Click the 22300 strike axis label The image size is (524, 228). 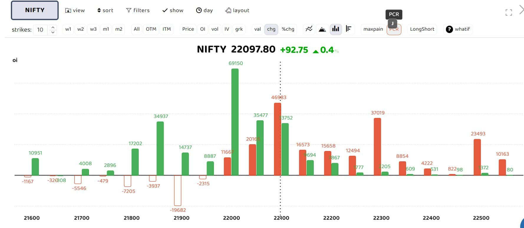click(x=381, y=218)
